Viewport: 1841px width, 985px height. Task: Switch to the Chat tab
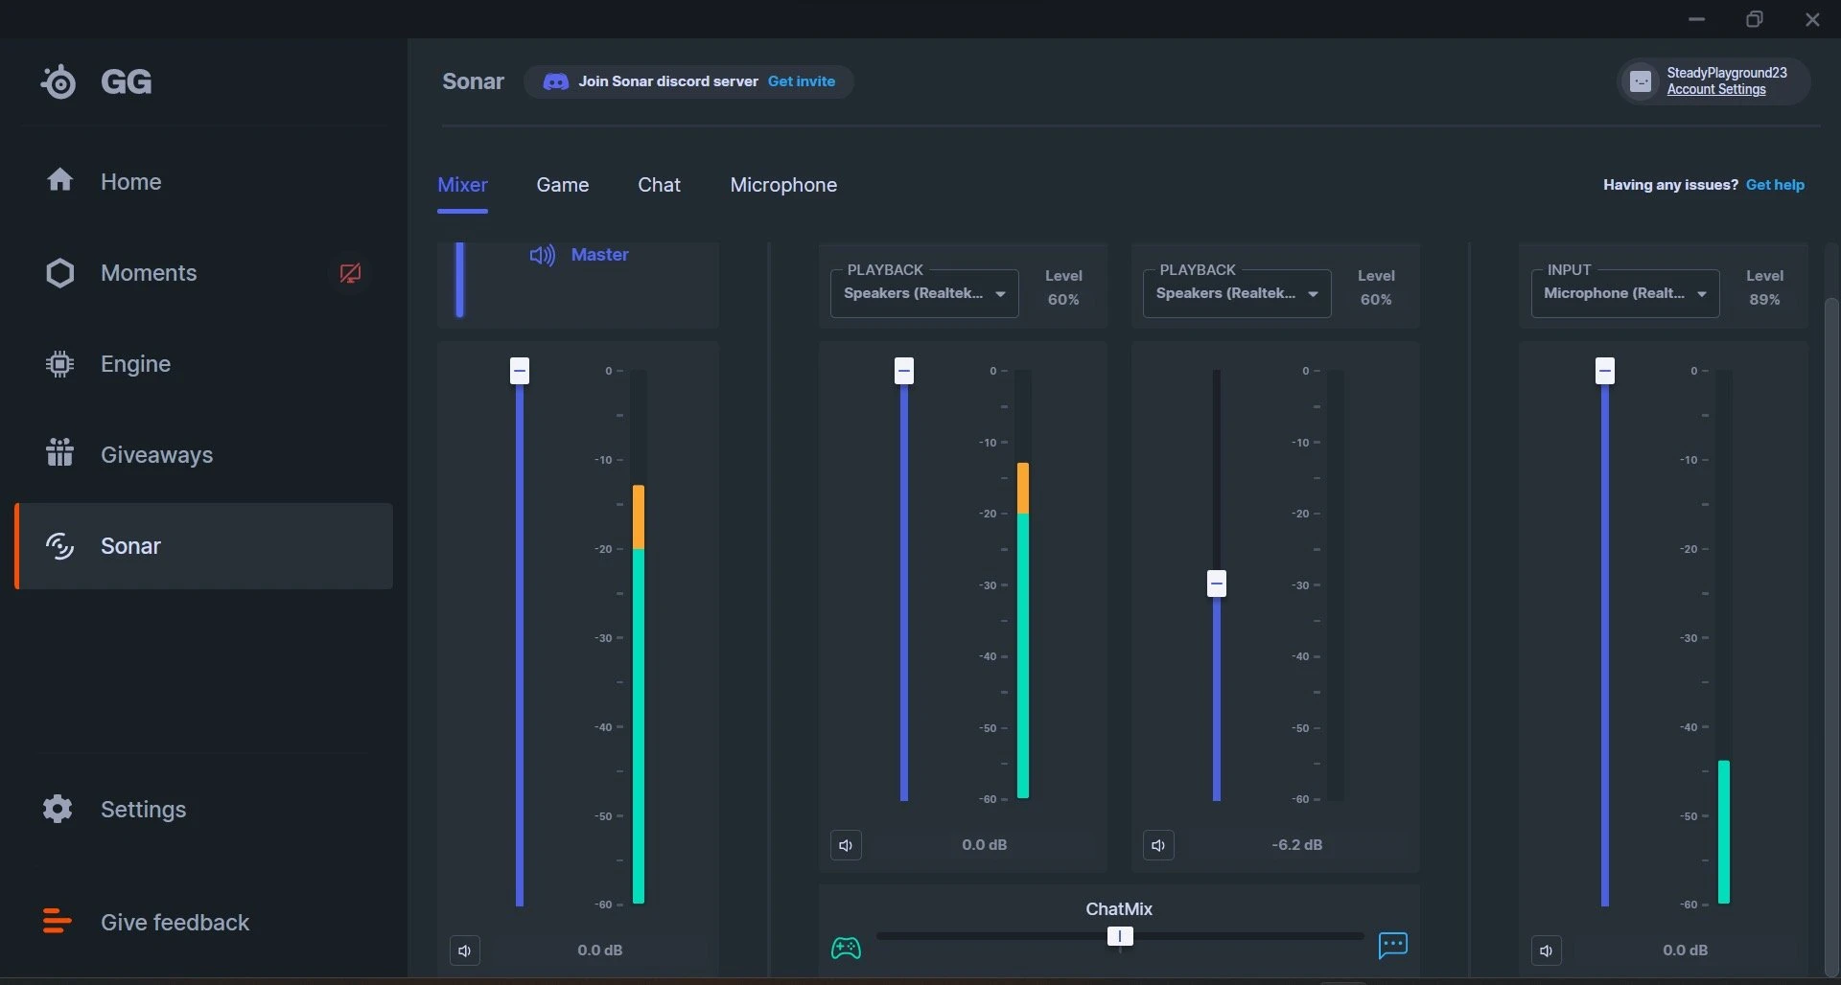point(660,185)
